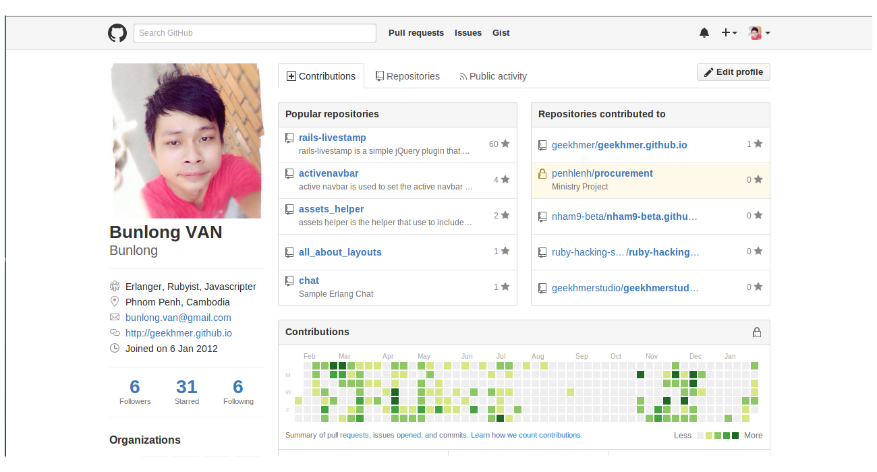Open the http://geekhmer.github.io website link
The width and height of the screenshot is (877, 472).
pos(179,333)
